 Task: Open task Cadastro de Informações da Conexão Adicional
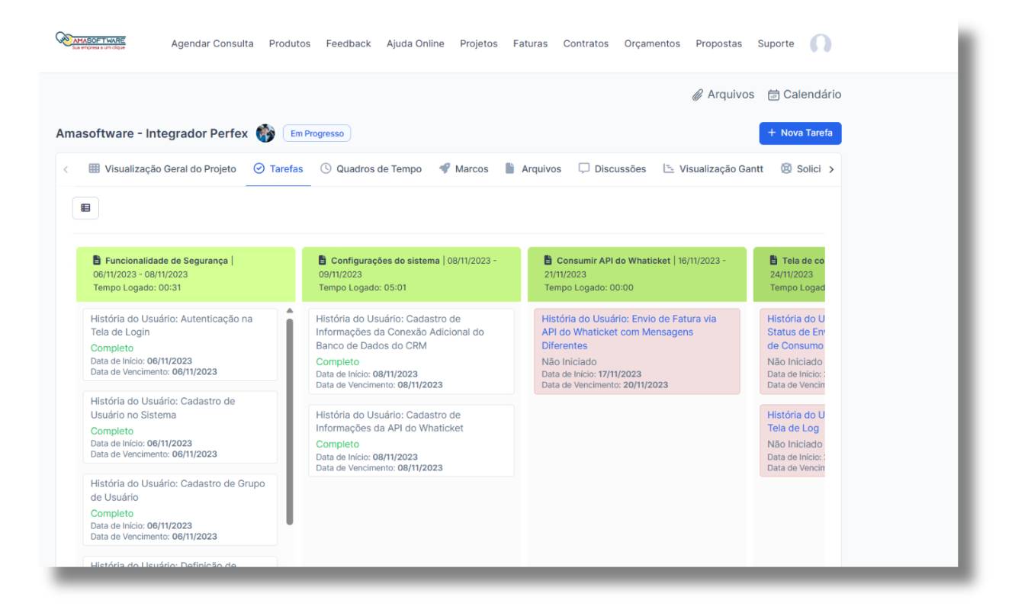[x=400, y=332]
